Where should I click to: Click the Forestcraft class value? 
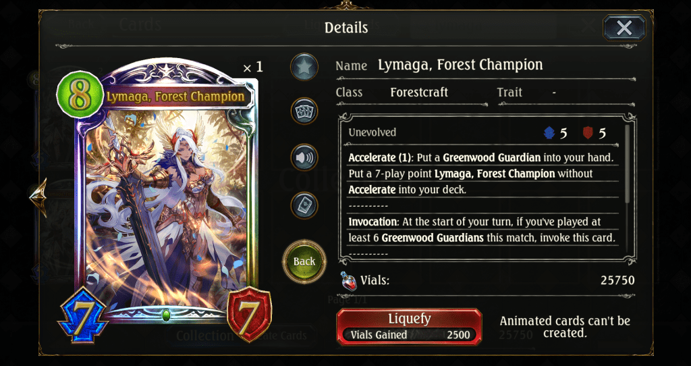click(x=419, y=93)
